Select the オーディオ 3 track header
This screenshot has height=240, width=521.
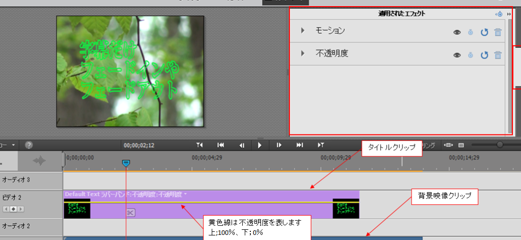click(32, 181)
